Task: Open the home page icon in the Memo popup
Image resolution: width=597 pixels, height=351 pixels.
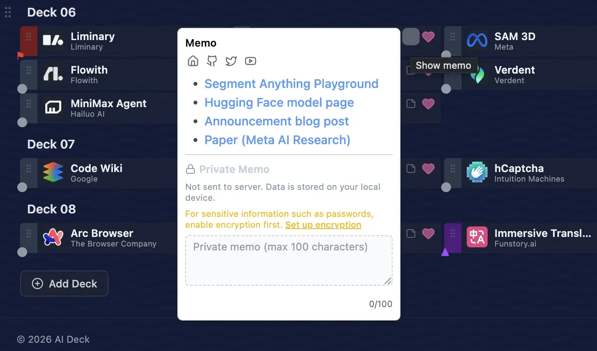Action: pyautogui.click(x=193, y=61)
